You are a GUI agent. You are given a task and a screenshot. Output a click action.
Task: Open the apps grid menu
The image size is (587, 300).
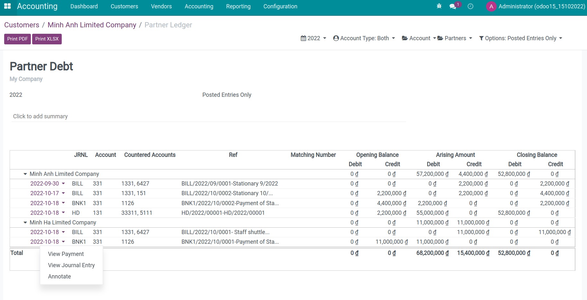7,6
